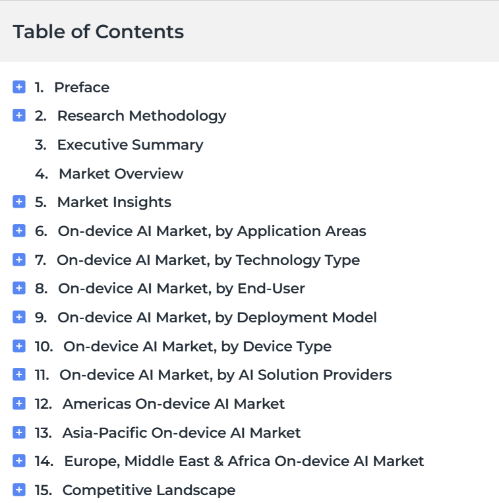499x503 pixels.
Task: Select the Research Methodology title text
Action: 141,116
